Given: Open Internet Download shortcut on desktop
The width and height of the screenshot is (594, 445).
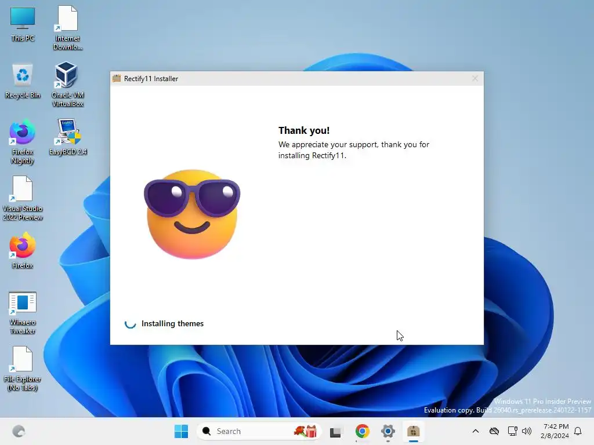Looking at the screenshot, I should point(67,28).
